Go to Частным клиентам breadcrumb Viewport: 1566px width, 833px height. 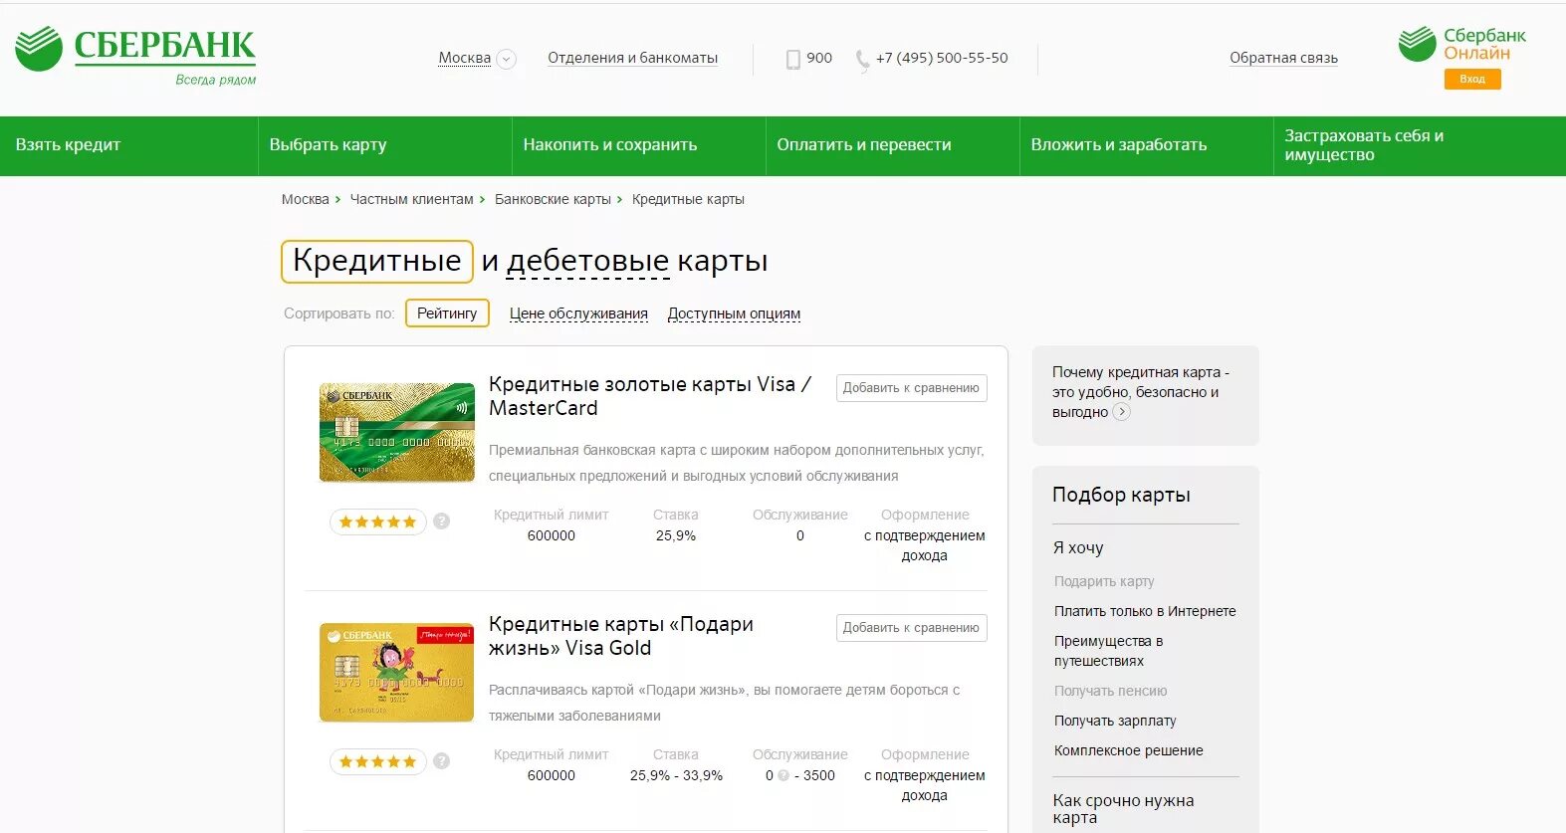point(411,199)
